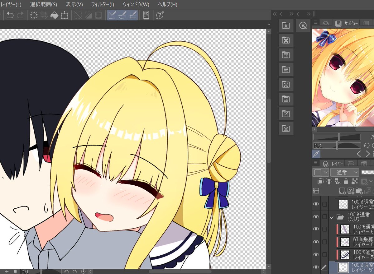
Task: Toggle the Draft Layer icon
Action: pos(337,181)
